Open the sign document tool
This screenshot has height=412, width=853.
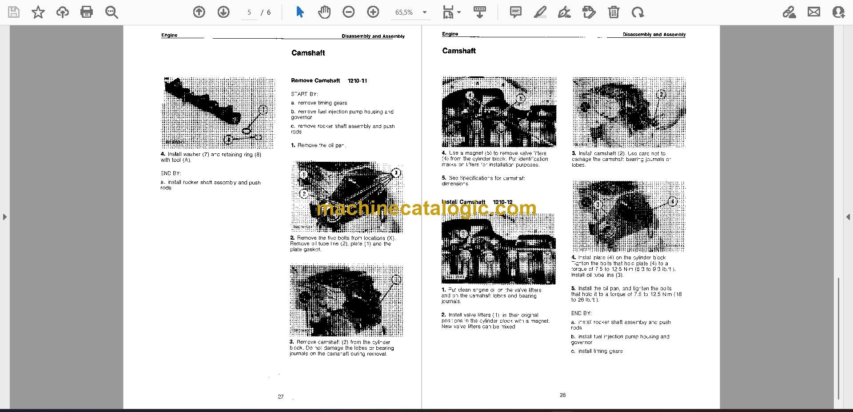pos(564,12)
